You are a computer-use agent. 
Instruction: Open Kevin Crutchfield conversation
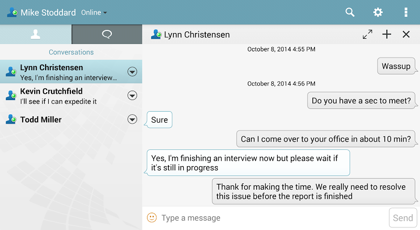pos(71,95)
